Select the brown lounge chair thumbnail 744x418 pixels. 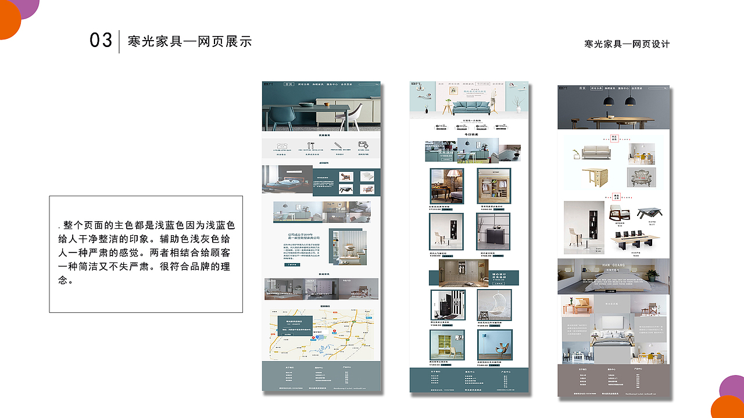(x=346, y=176)
